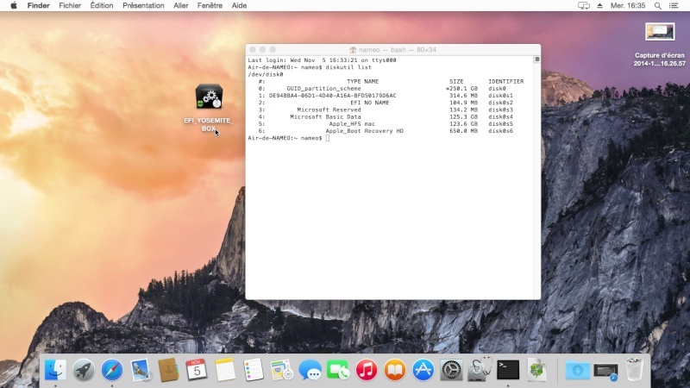
Task: Click 'Apple_Boot Recovery HD' row text
Action: pyautogui.click(x=364, y=131)
